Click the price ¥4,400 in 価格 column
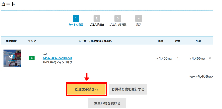 pos(164,59)
